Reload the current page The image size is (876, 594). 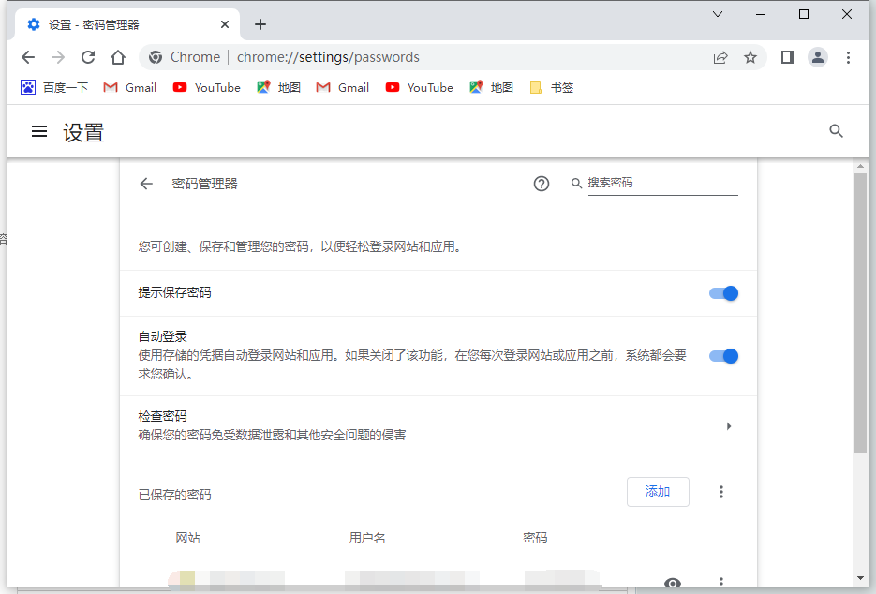click(x=88, y=57)
